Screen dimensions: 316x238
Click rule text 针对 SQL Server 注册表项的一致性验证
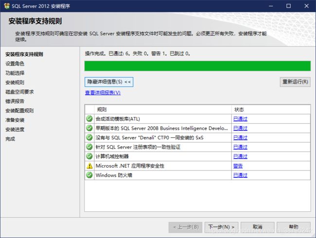click(138, 147)
